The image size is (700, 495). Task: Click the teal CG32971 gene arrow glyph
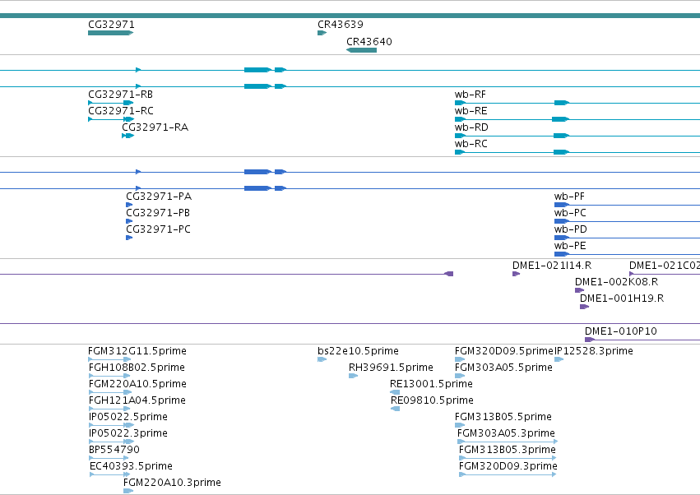[111, 33]
